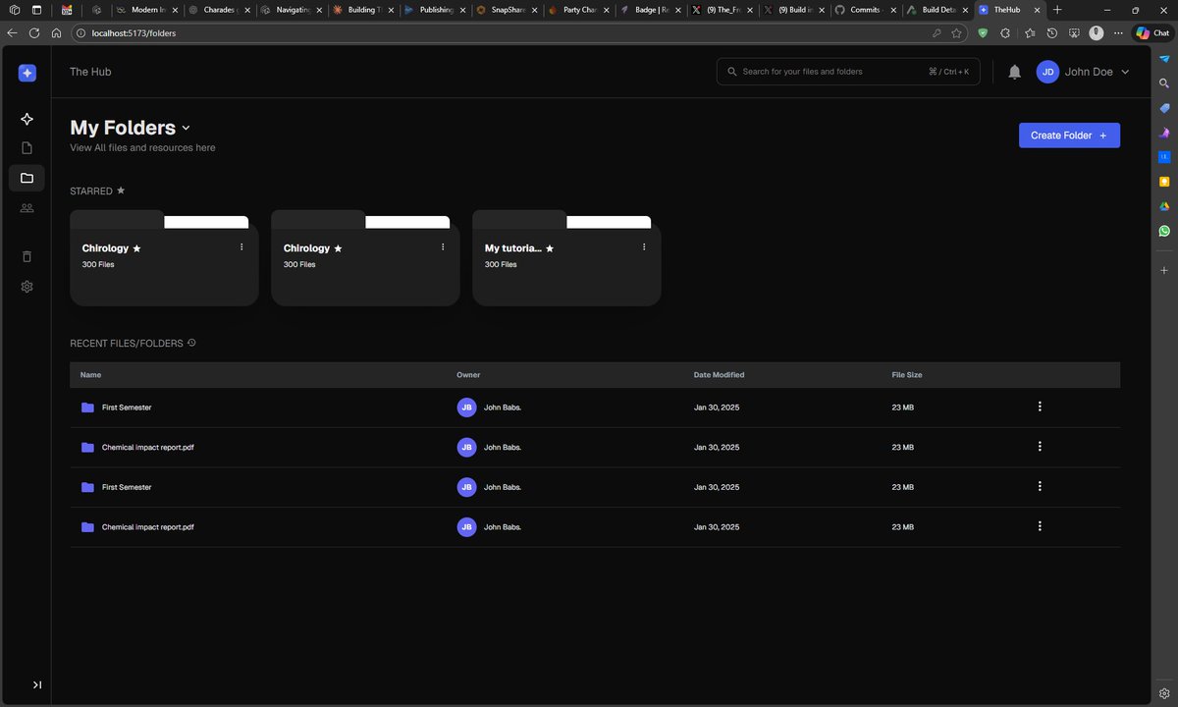Image resolution: width=1178 pixels, height=707 pixels.
Task: Click the Owner column header
Action: [468, 375]
